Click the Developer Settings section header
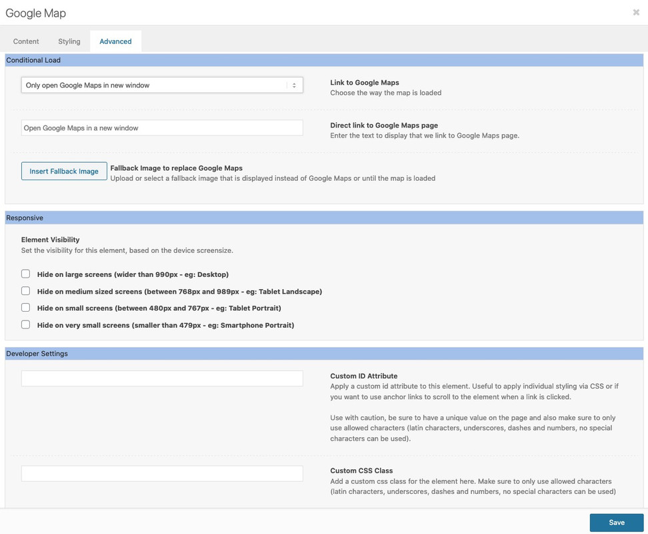This screenshot has width=648, height=534. tap(324, 354)
